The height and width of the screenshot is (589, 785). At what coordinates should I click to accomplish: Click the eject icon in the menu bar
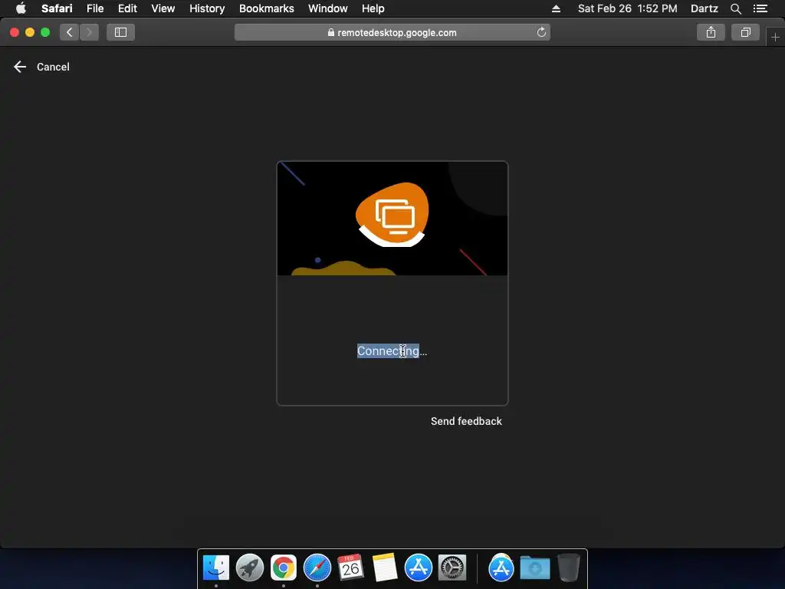tap(556, 8)
